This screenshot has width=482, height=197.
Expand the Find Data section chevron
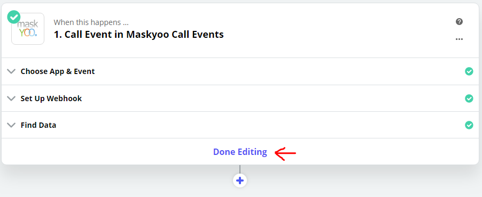[11, 125]
